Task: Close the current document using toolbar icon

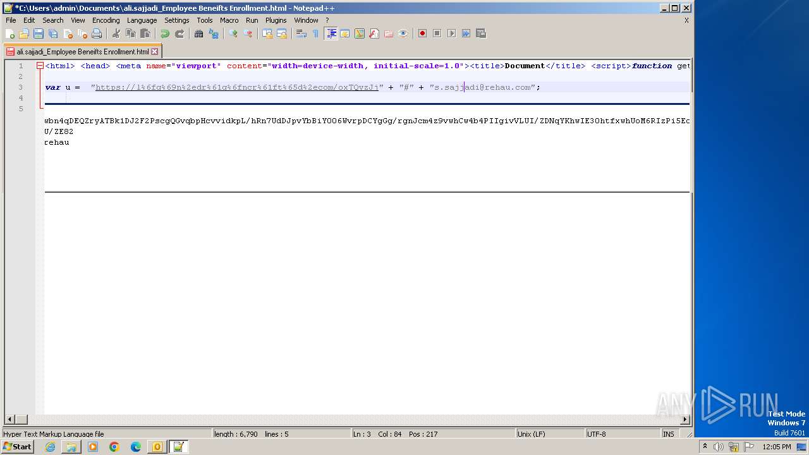Action: [x=68, y=33]
